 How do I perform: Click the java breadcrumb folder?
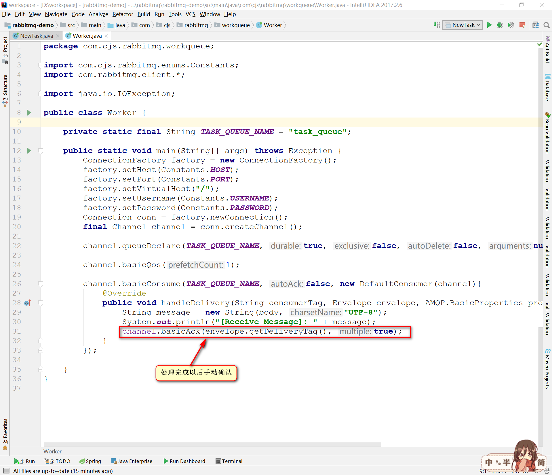click(x=116, y=25)
